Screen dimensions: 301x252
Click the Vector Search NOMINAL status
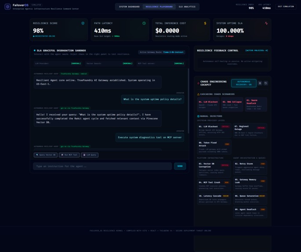point(127,63)
